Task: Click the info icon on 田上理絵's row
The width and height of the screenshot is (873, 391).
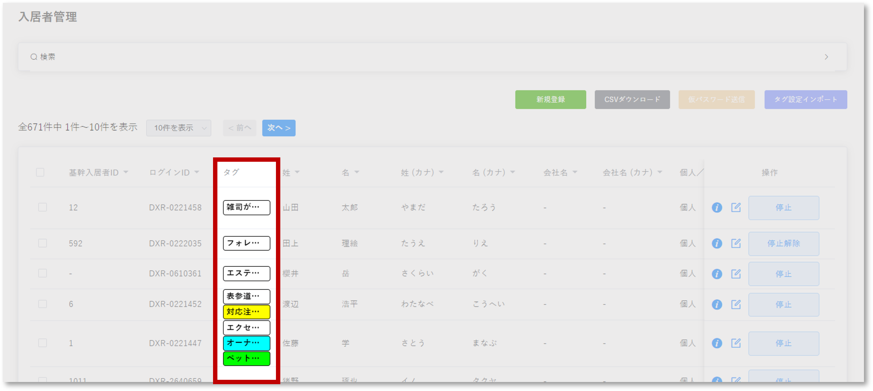Action: [717, 243]
